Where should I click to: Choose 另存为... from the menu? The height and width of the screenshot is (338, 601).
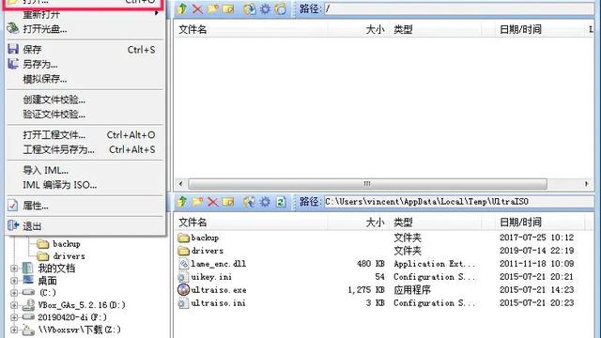click(85, 64)
